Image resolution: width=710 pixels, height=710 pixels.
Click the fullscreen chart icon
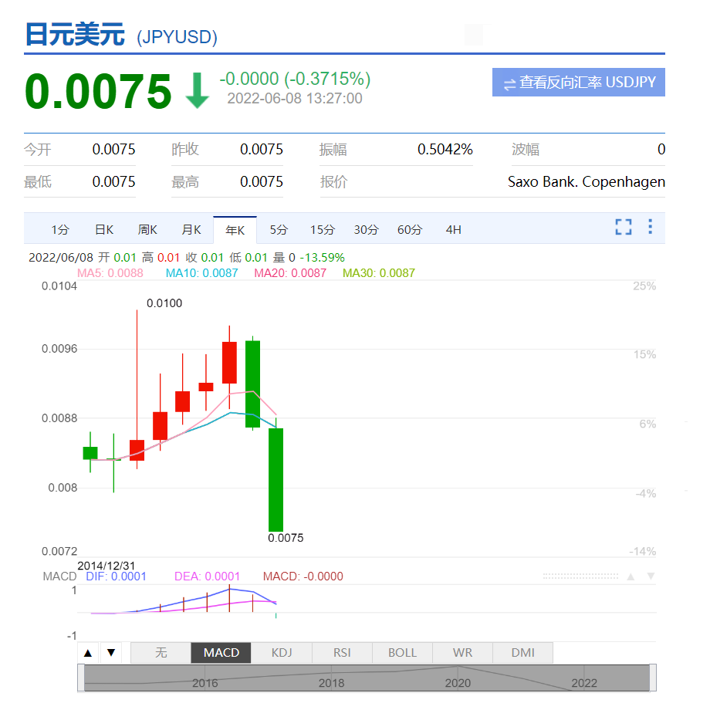coord(624,227)
